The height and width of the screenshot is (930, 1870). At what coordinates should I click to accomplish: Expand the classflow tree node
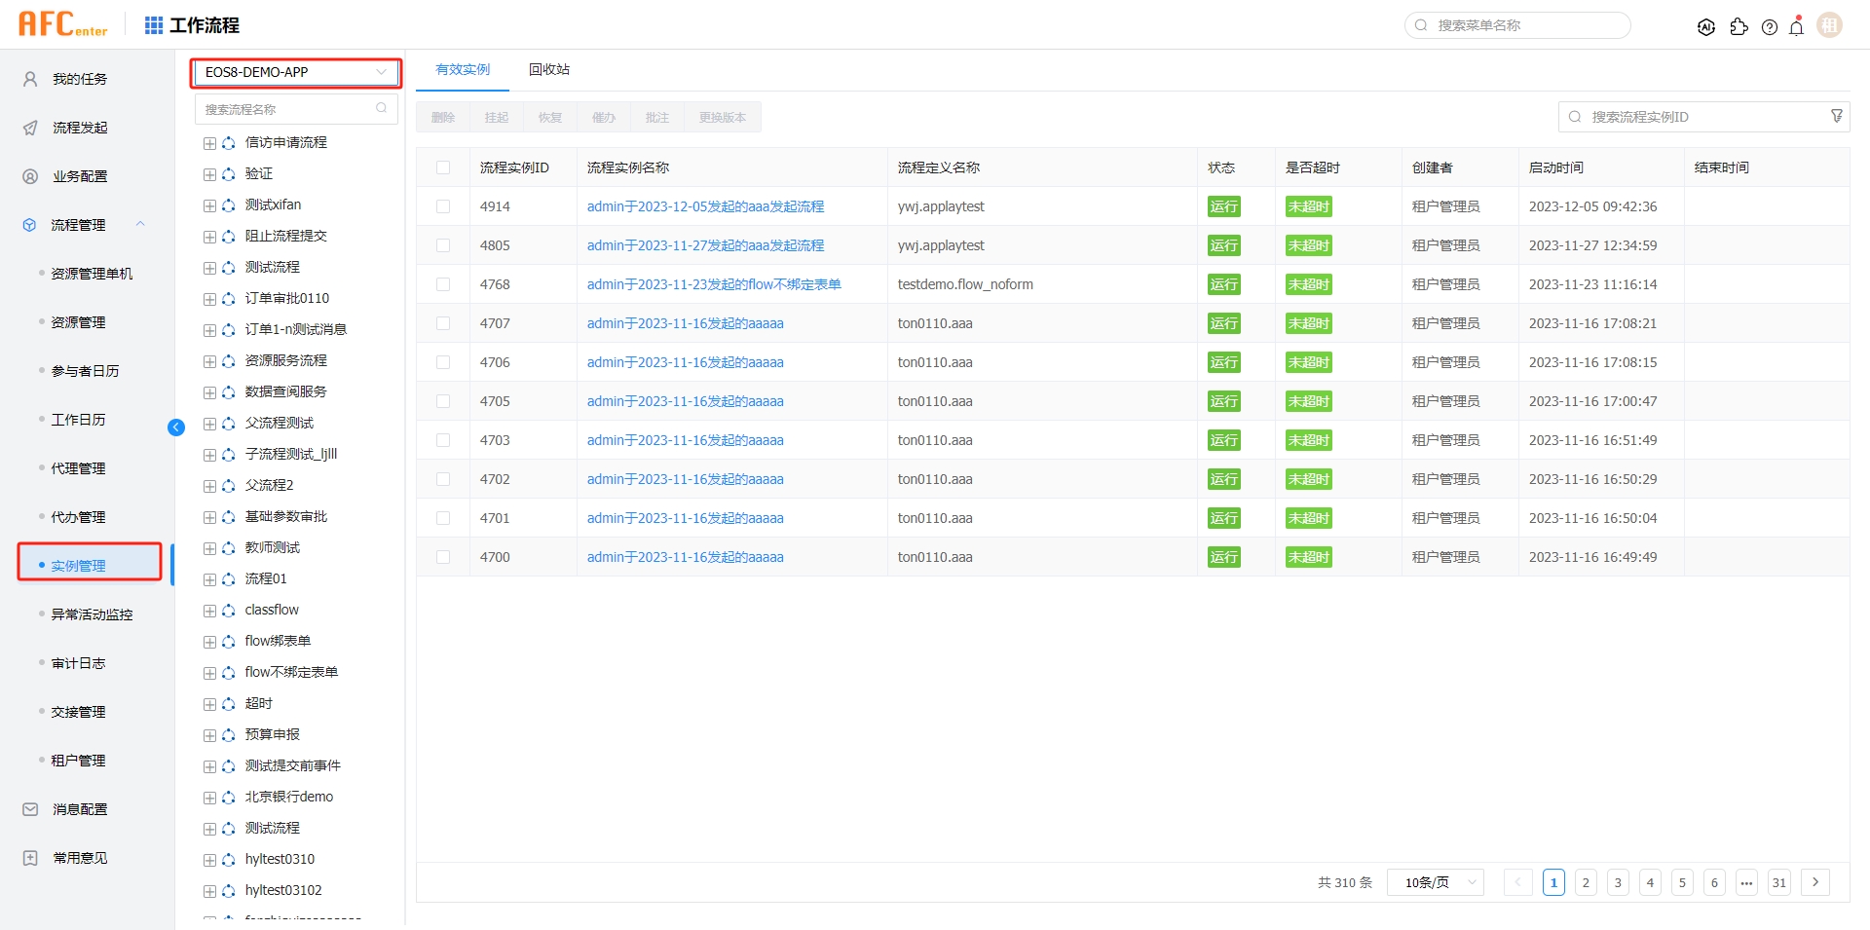point(210,610)
